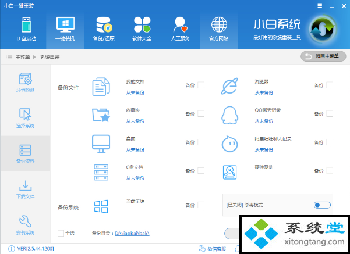Click the 小白系统 round logo
The height and width of the screenshot is (254, 350).
pos(323,28)
